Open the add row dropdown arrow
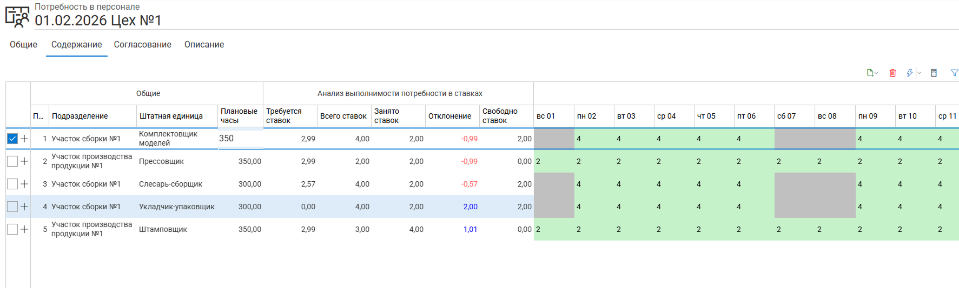This screenshot has height=288, width=959. coord(876,73)
